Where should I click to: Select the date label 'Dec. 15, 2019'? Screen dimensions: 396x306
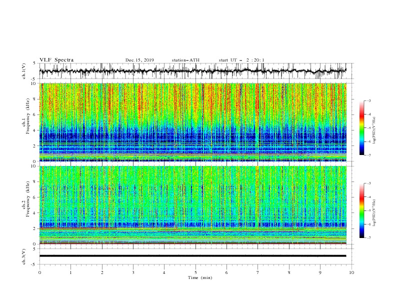[x=139, y=60]
